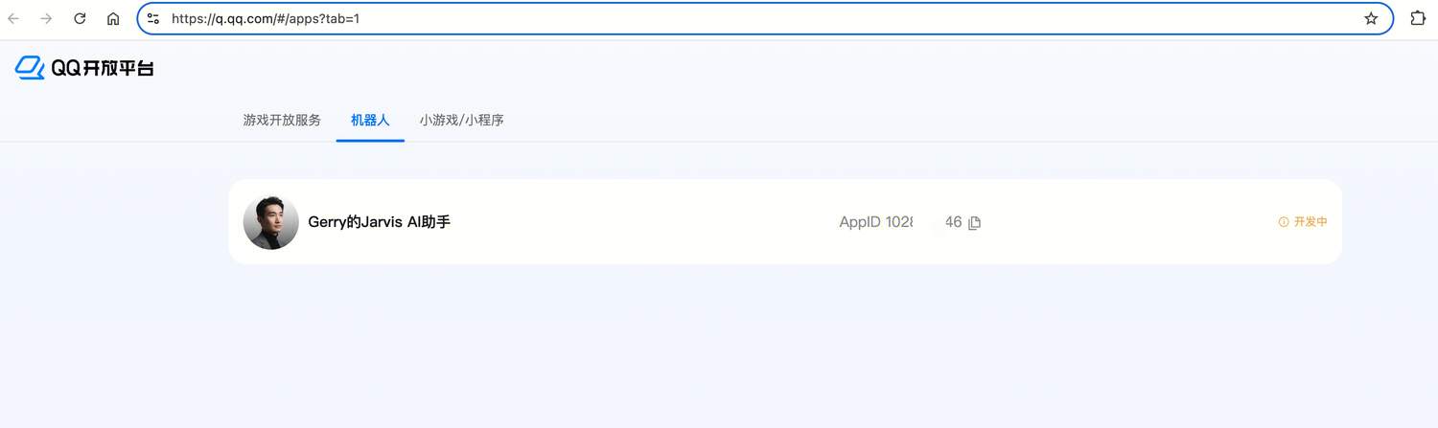Click the 开发中 status label

[x=1310, y=222]
